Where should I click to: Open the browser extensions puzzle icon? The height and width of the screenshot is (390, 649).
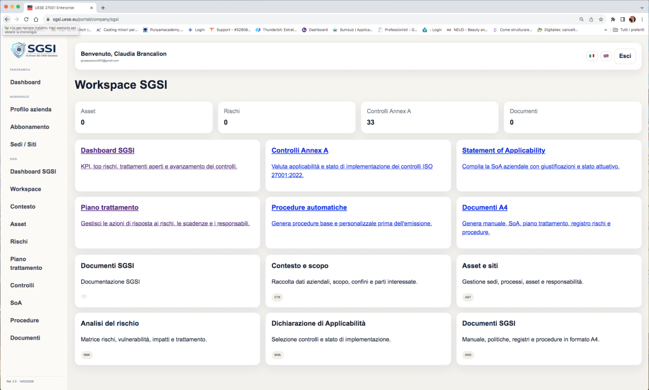pos(613,19)
